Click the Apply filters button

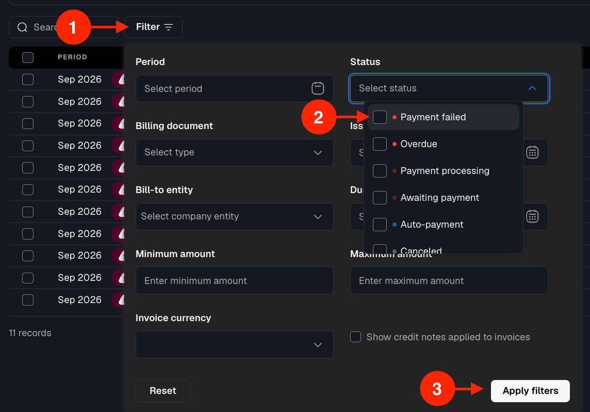tap(530, 391)
